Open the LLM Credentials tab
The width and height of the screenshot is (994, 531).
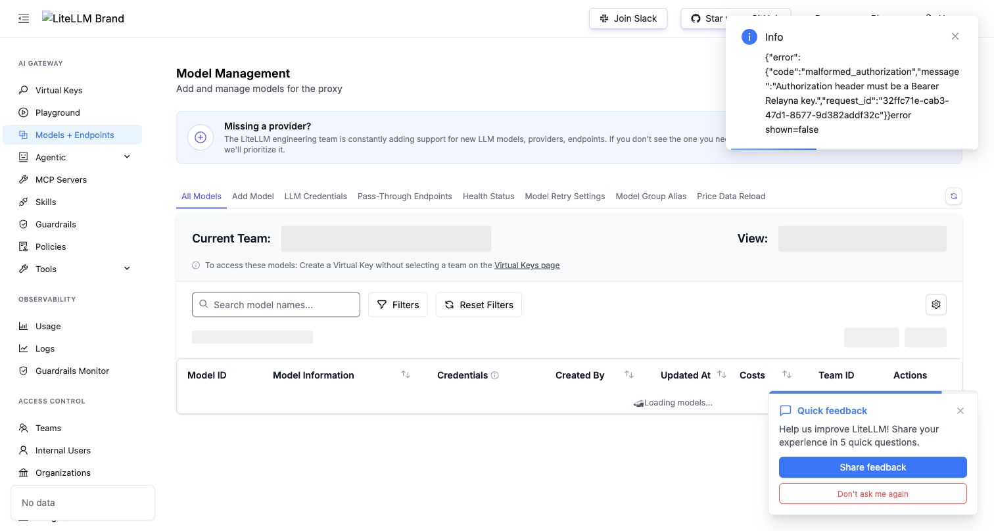point(316,196)
